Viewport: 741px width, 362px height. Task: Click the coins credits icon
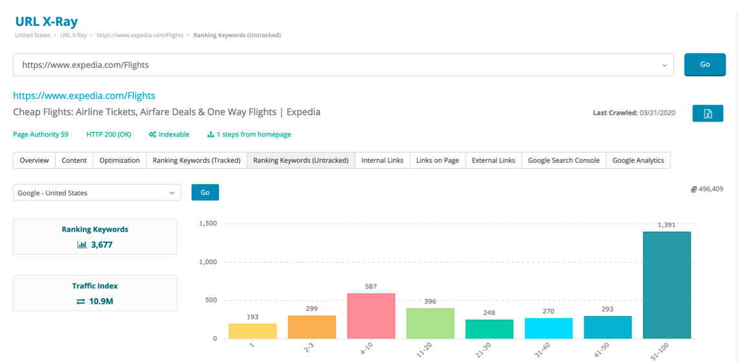point(694,189)
